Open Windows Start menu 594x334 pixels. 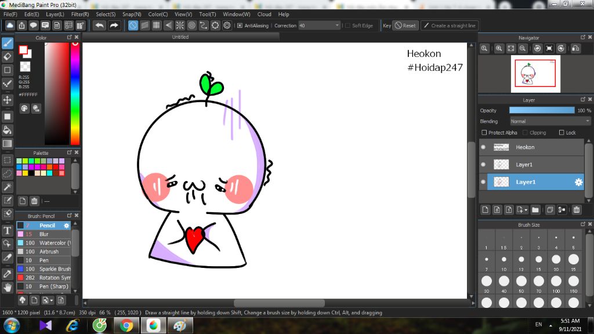[x=12, y=326]
